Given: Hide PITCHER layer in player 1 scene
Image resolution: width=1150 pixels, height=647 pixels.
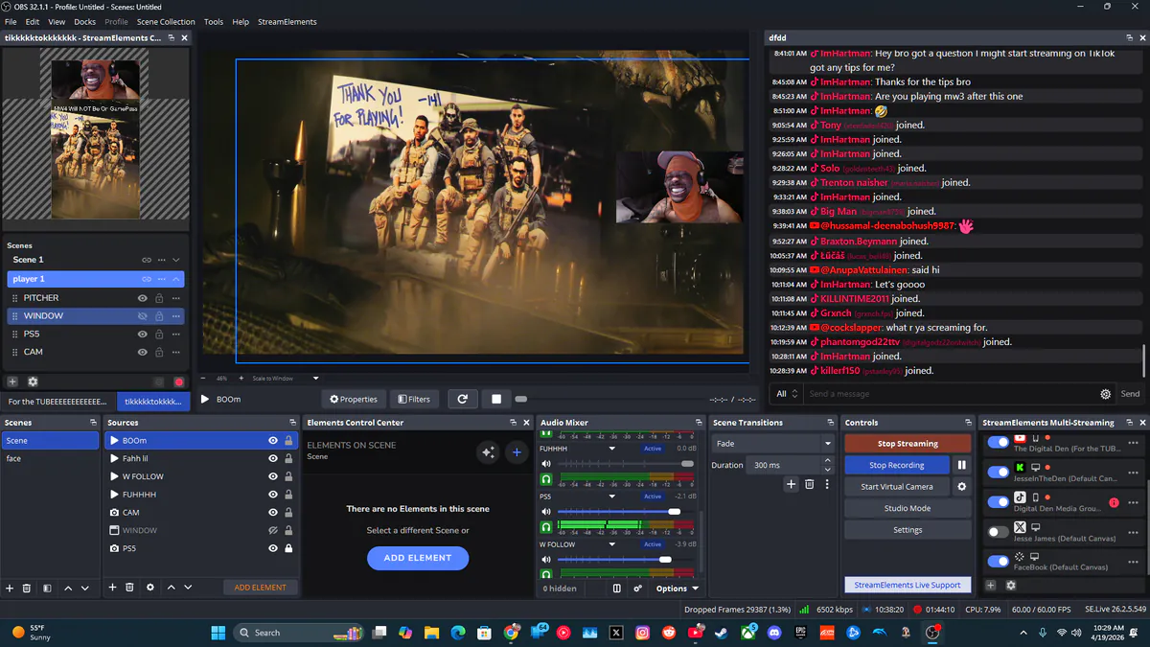Looking at the screenshot, I should 142,298.
